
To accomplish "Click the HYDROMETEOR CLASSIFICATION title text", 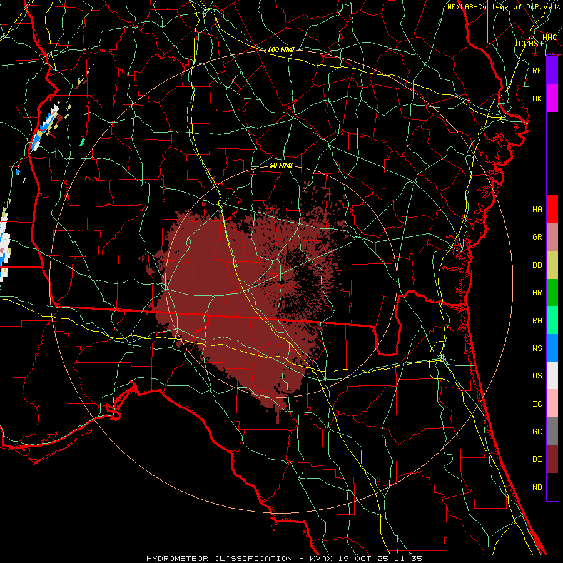I will 220,559.
